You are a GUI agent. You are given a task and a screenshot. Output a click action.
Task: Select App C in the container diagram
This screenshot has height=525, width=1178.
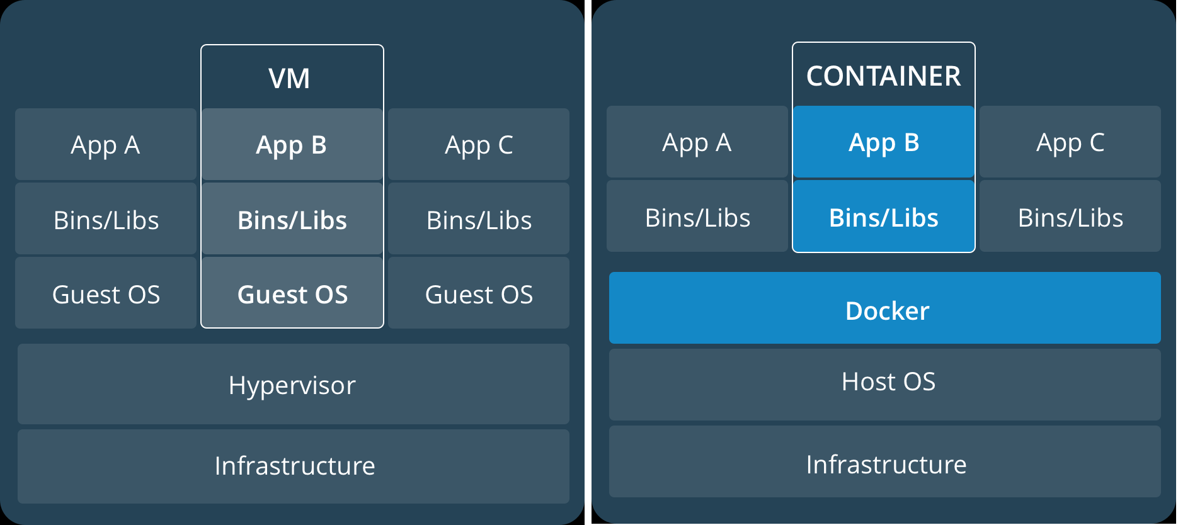(x=1070, y=142)
